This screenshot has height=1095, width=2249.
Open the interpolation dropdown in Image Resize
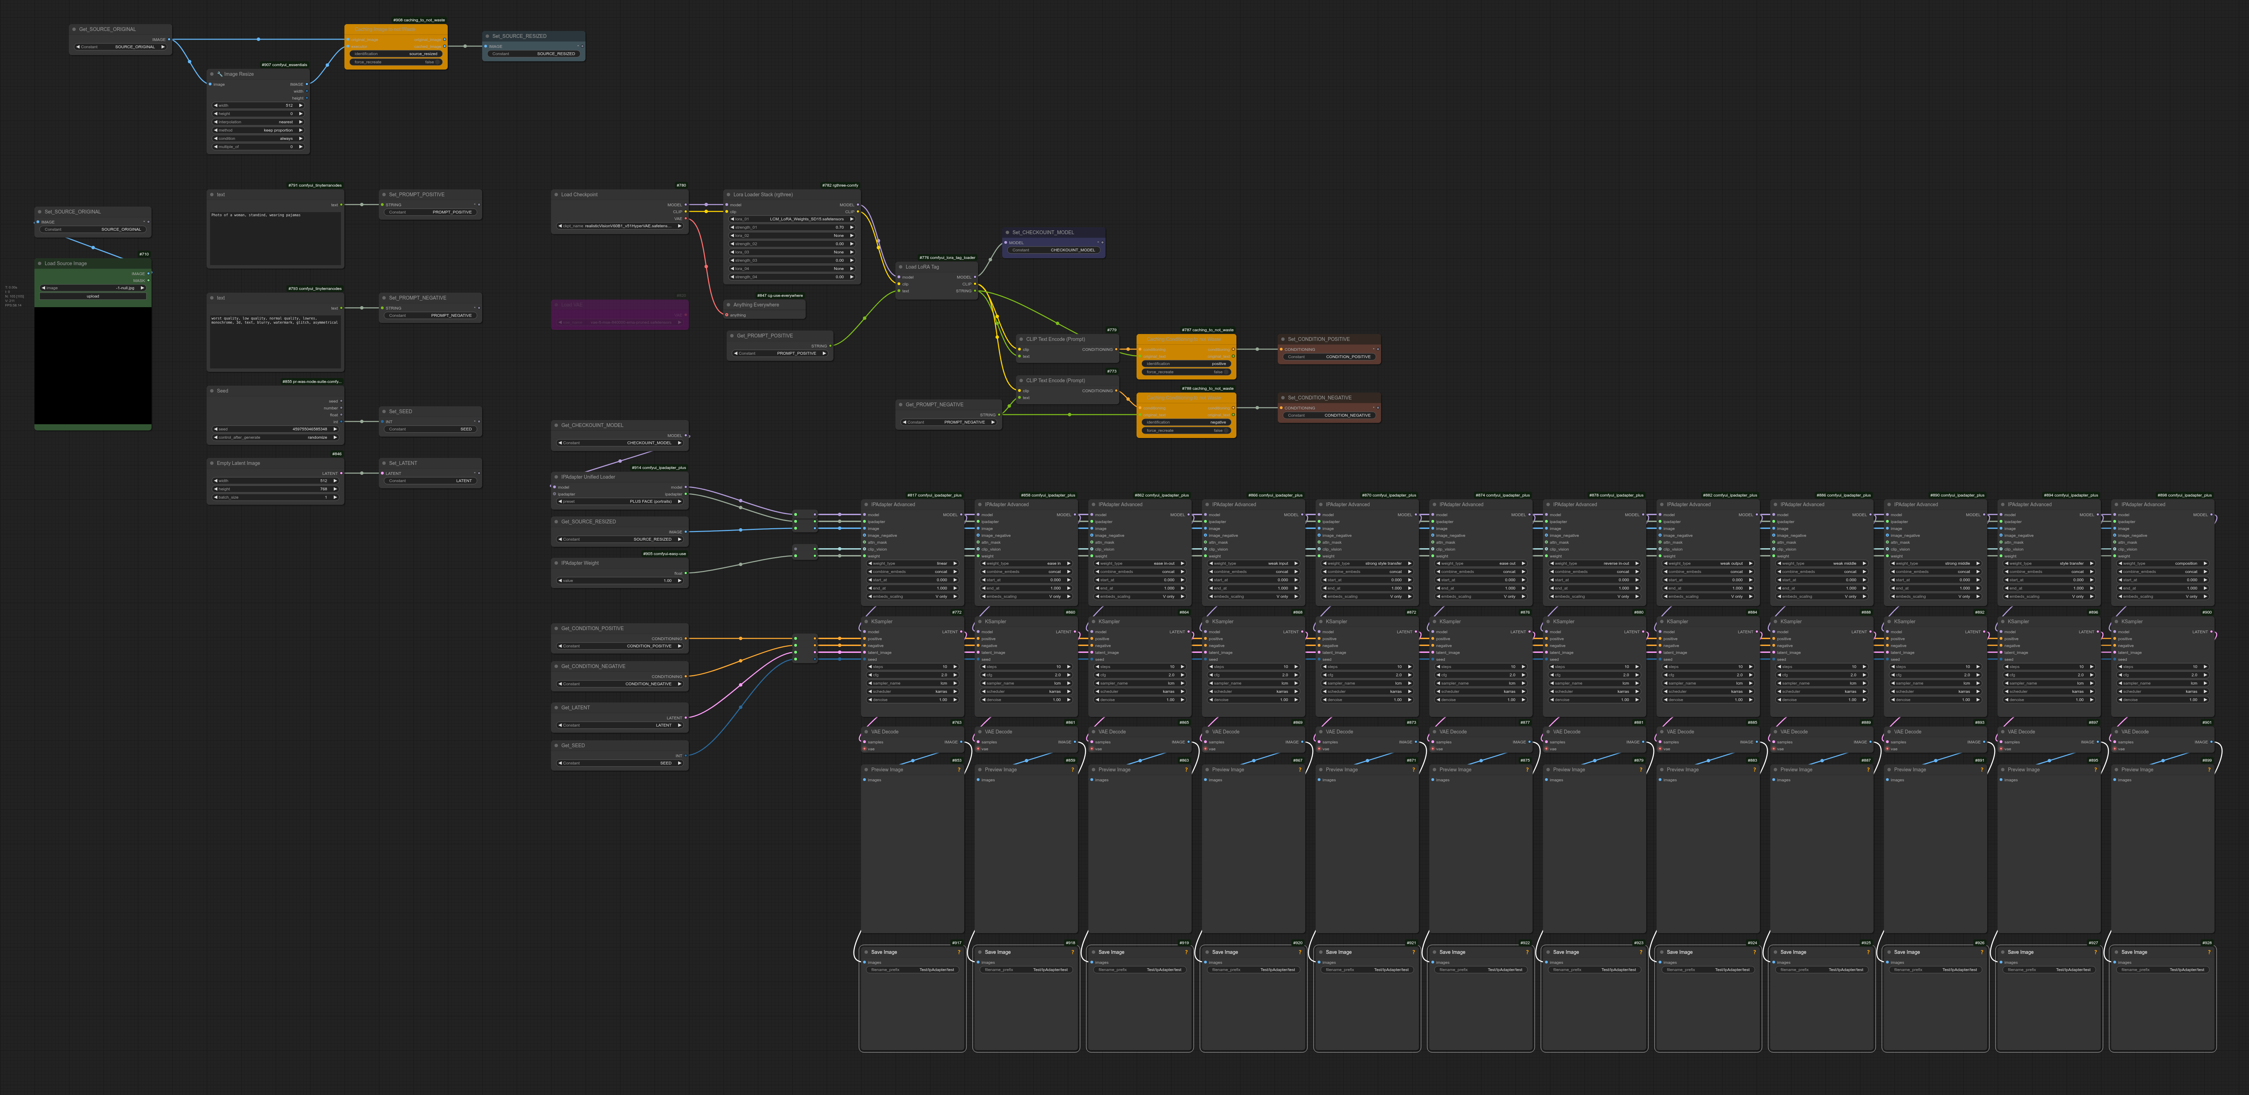click(x=258, y=122)
